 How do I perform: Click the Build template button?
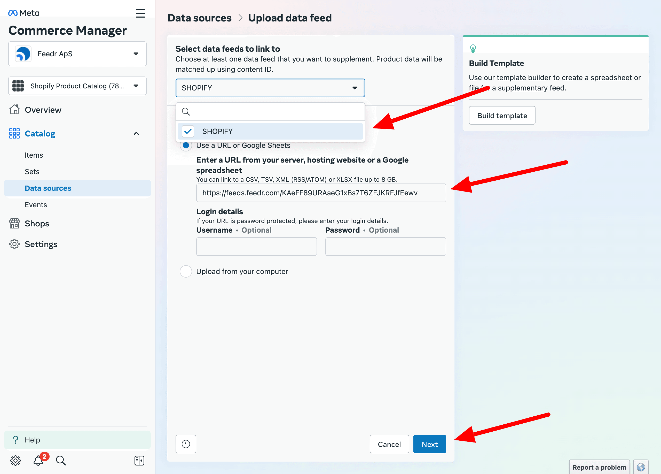coord(502,116)
